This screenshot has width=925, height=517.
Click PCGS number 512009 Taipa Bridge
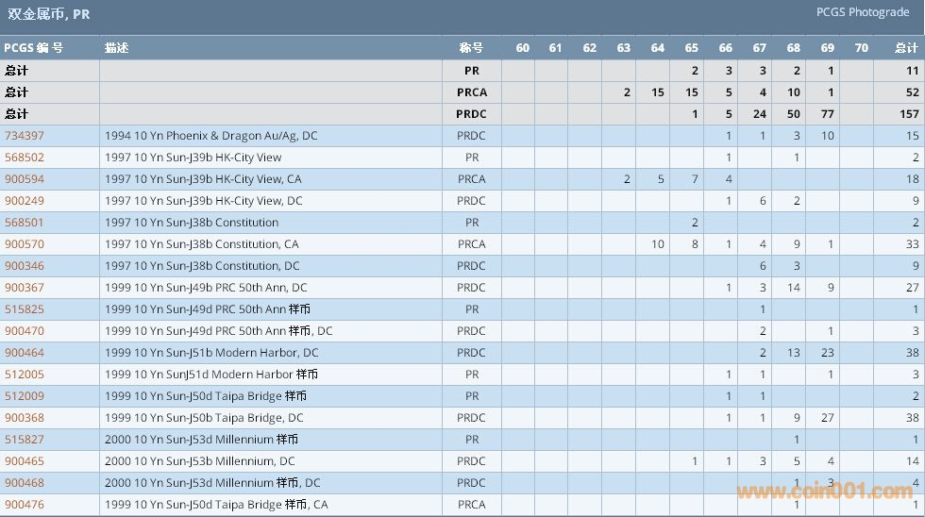pyautogui.click(x=25, y=396)
